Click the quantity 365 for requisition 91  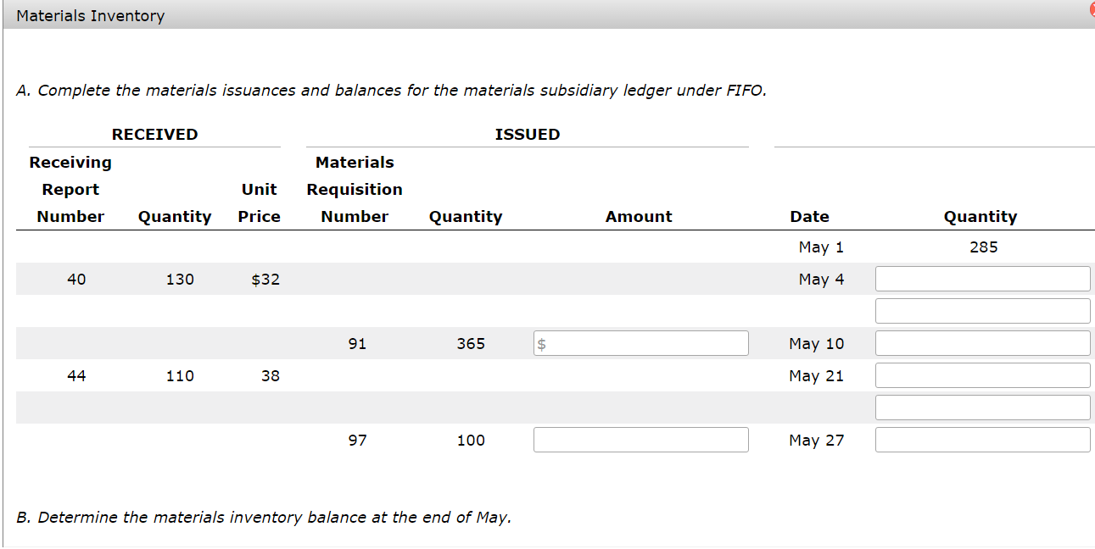[473, 342]
